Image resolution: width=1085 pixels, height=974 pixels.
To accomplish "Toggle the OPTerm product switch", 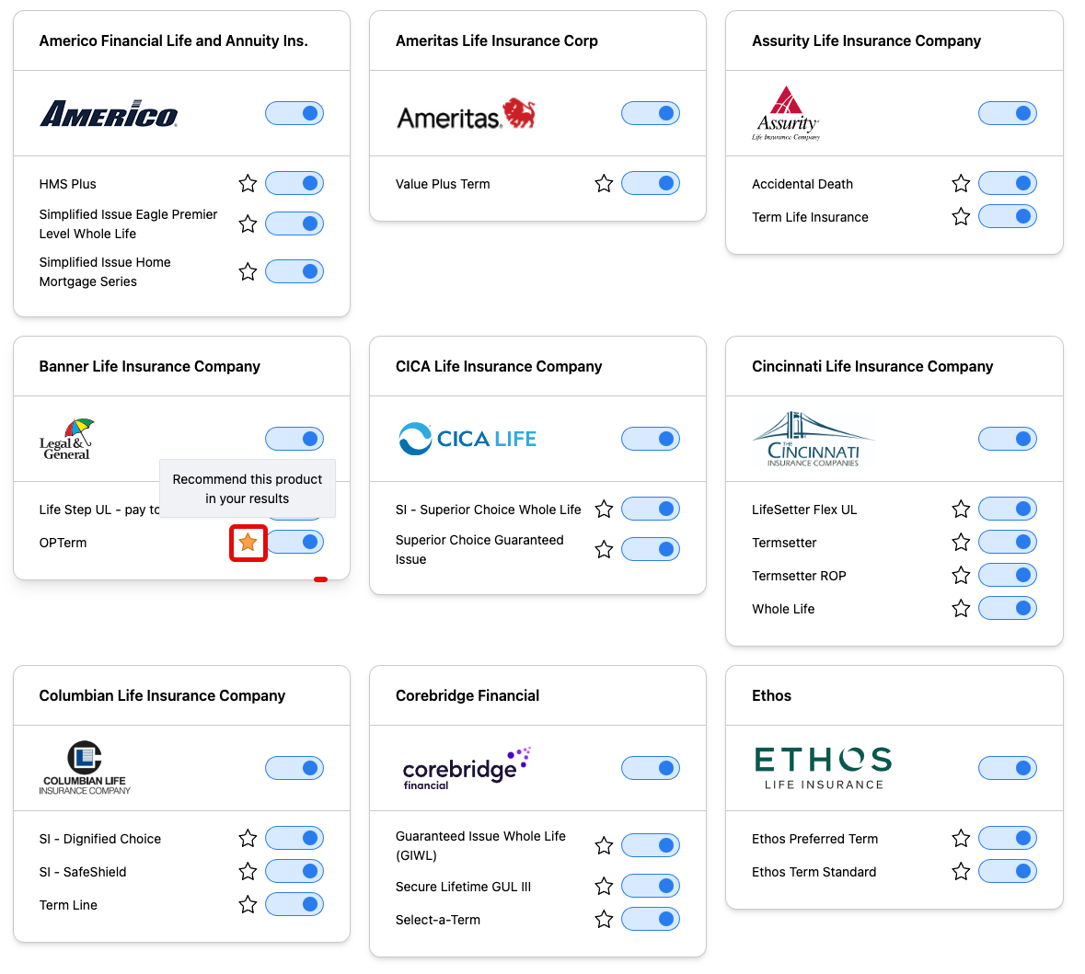I will (296, 542).
